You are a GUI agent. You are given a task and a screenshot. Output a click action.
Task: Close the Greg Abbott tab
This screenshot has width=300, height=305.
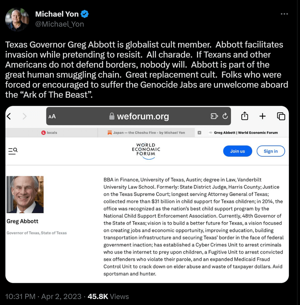199,132
